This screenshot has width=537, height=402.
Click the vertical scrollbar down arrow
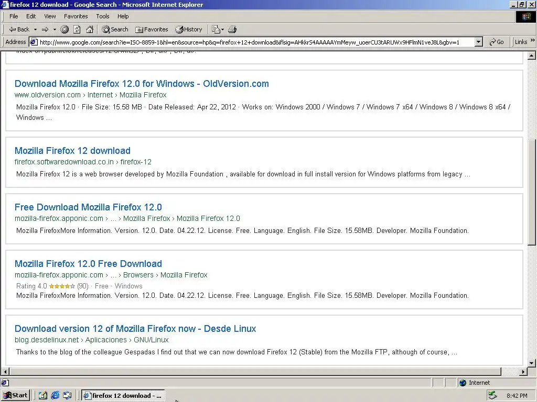tap(532, 363)
